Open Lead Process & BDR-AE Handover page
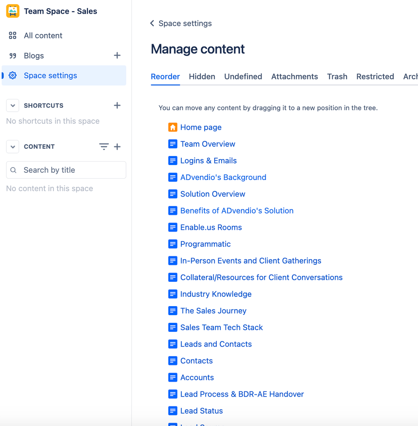The image size is (418, 426). (242, 394)
